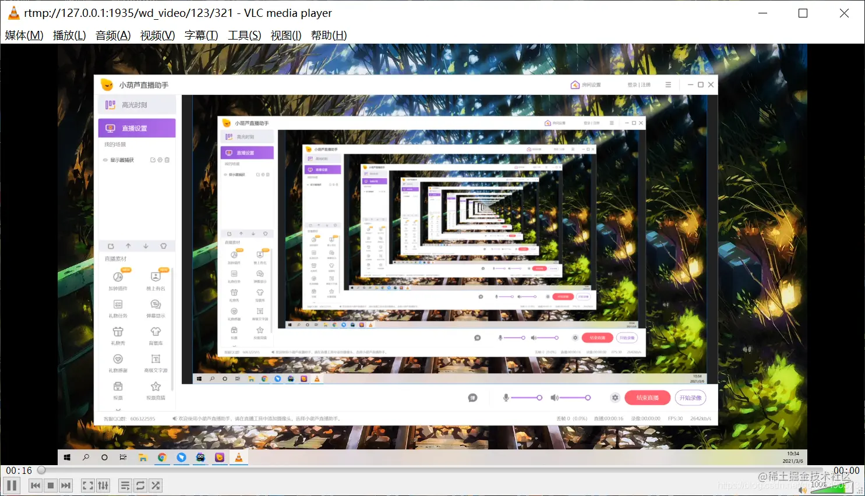
Task: Click Chrome icon on bottom video taskbar
Action: pos(162,458)
